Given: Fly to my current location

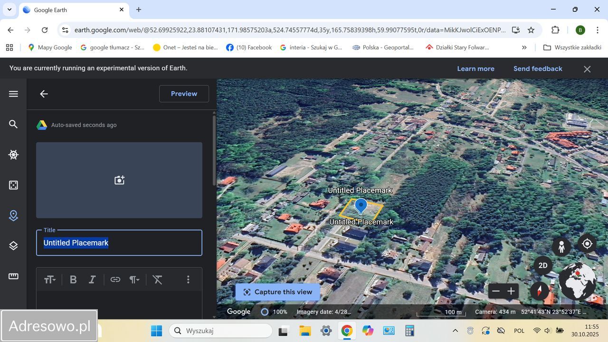Looking at the screenshot, I should 587,244.
